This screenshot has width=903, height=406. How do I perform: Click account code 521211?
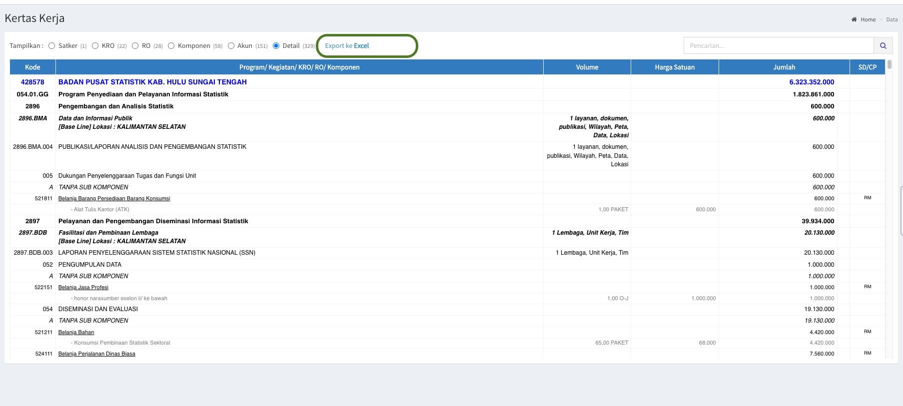click(43, 333)
